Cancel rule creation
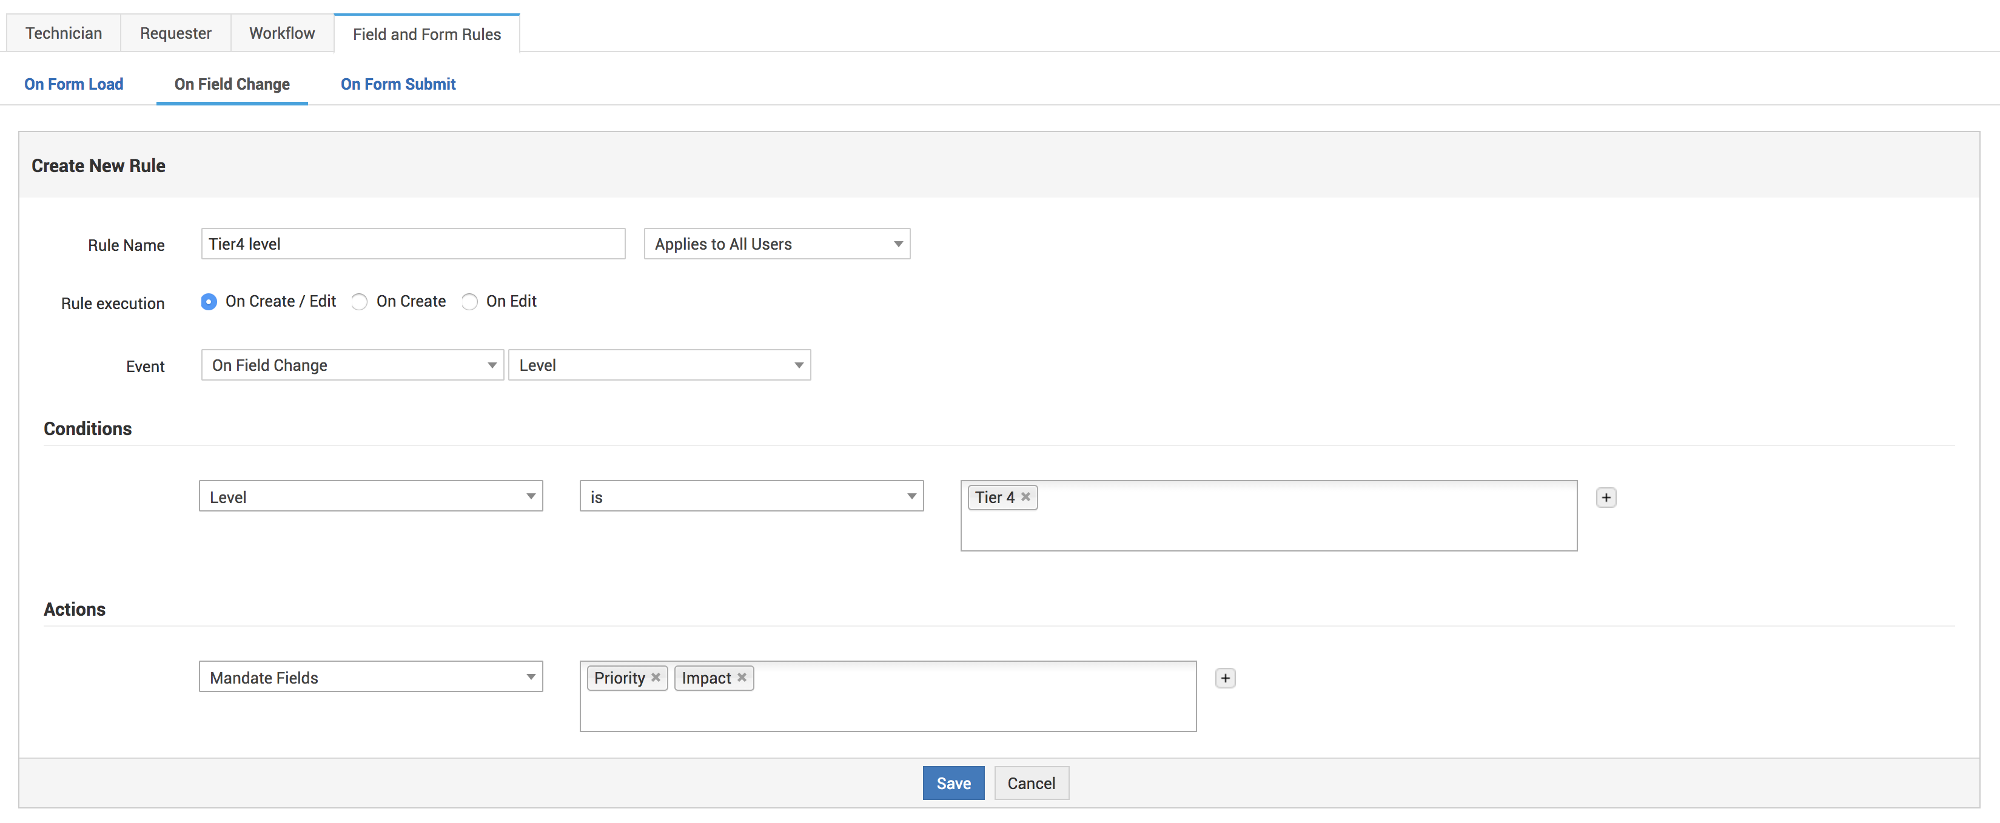The image size is (2000, 823). click(1030, 784)
